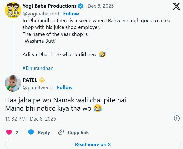
Task: Open PATEL's baby avatar picture
Action: [13, 83]
